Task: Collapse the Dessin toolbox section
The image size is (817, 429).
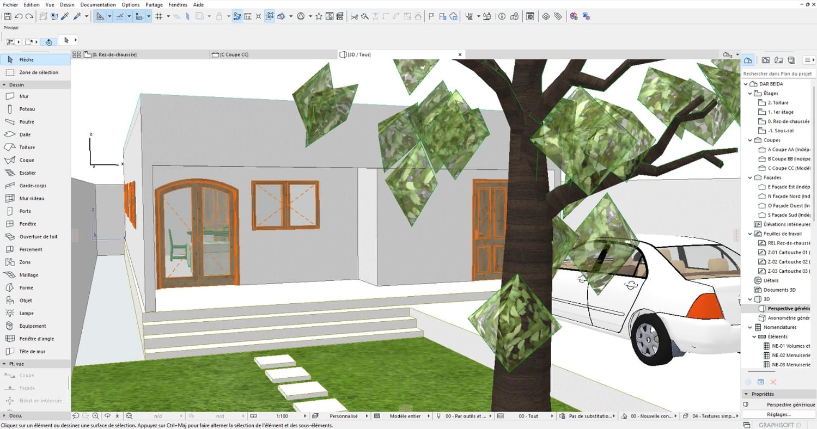Action: click(4, 85)
